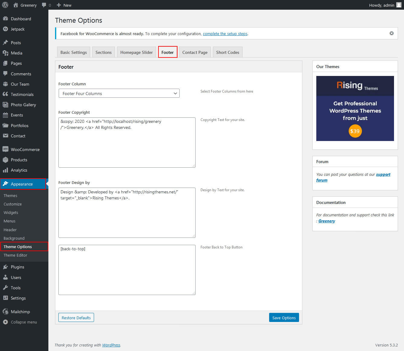This screenshot has height=351, width=404.
Task: Click the Testimonials quote icon
Action: coord(5,94)
